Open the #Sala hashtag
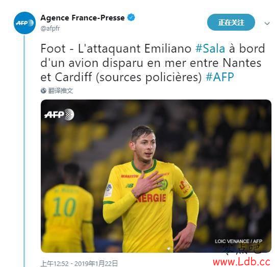 point(210,48)
